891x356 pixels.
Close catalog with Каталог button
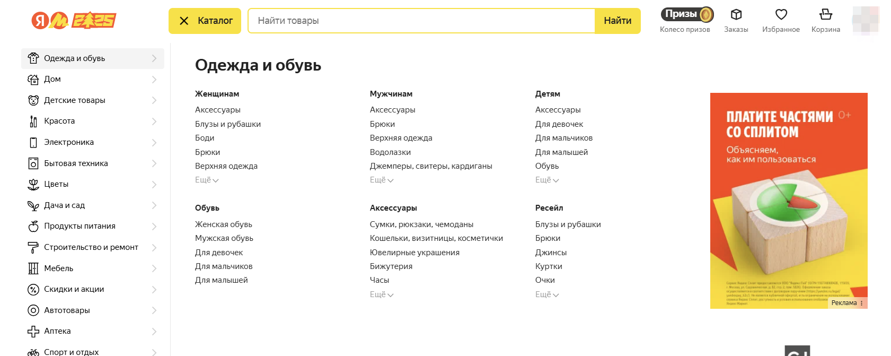(205, 21)
